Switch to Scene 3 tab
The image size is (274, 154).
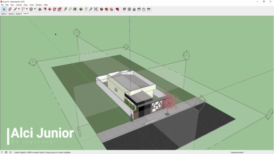coord(19,14)
